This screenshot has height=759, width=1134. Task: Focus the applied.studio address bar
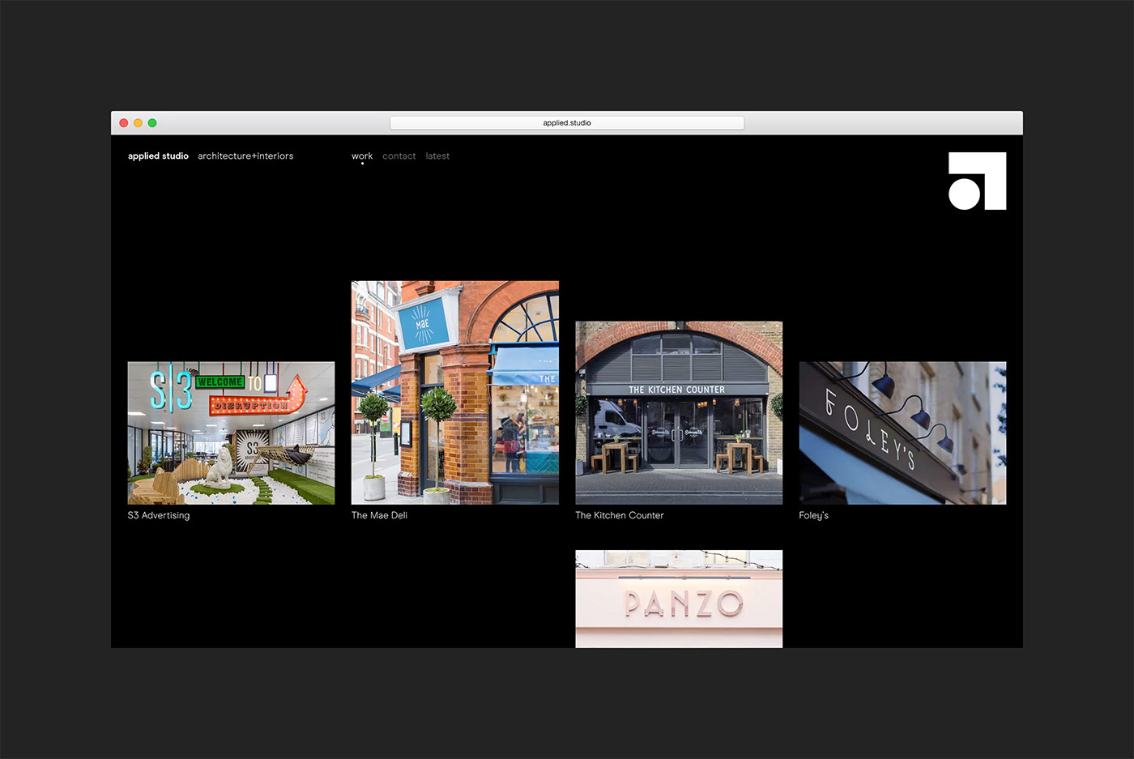(x=567, y=123)
